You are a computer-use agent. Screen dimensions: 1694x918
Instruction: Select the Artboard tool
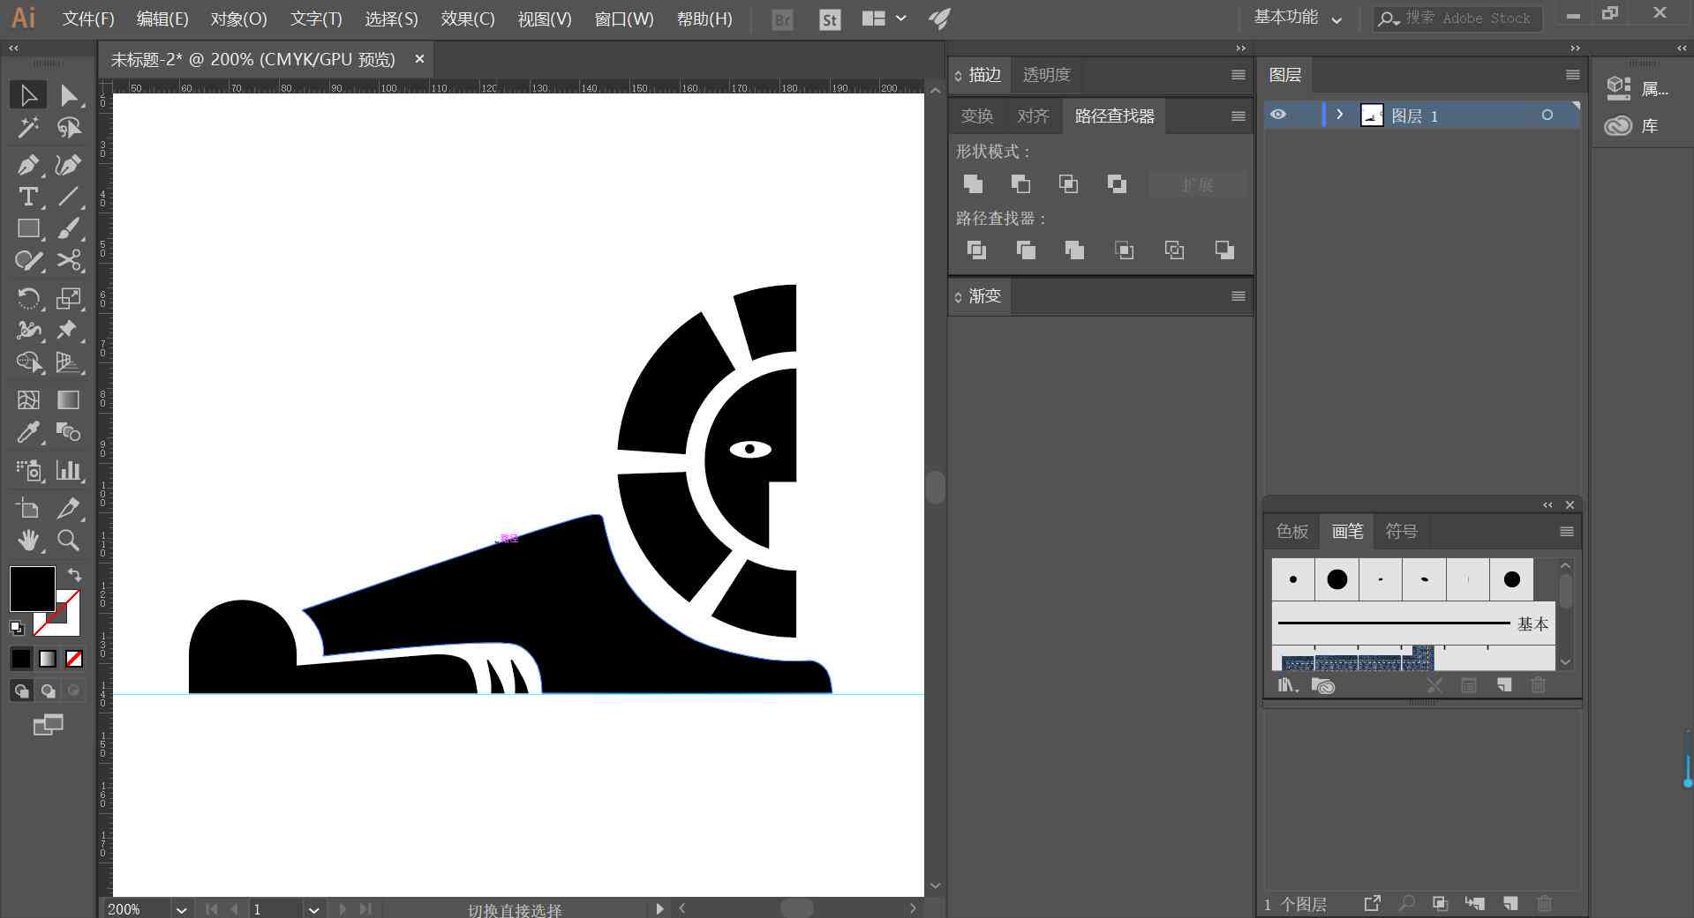coord(27,508)
